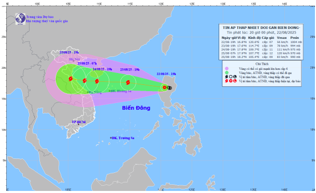This screenshot has height=193, width=316.
Task: Select the storm marker for 25/08/25 - 07h
Action: click(x=84, y=81)
